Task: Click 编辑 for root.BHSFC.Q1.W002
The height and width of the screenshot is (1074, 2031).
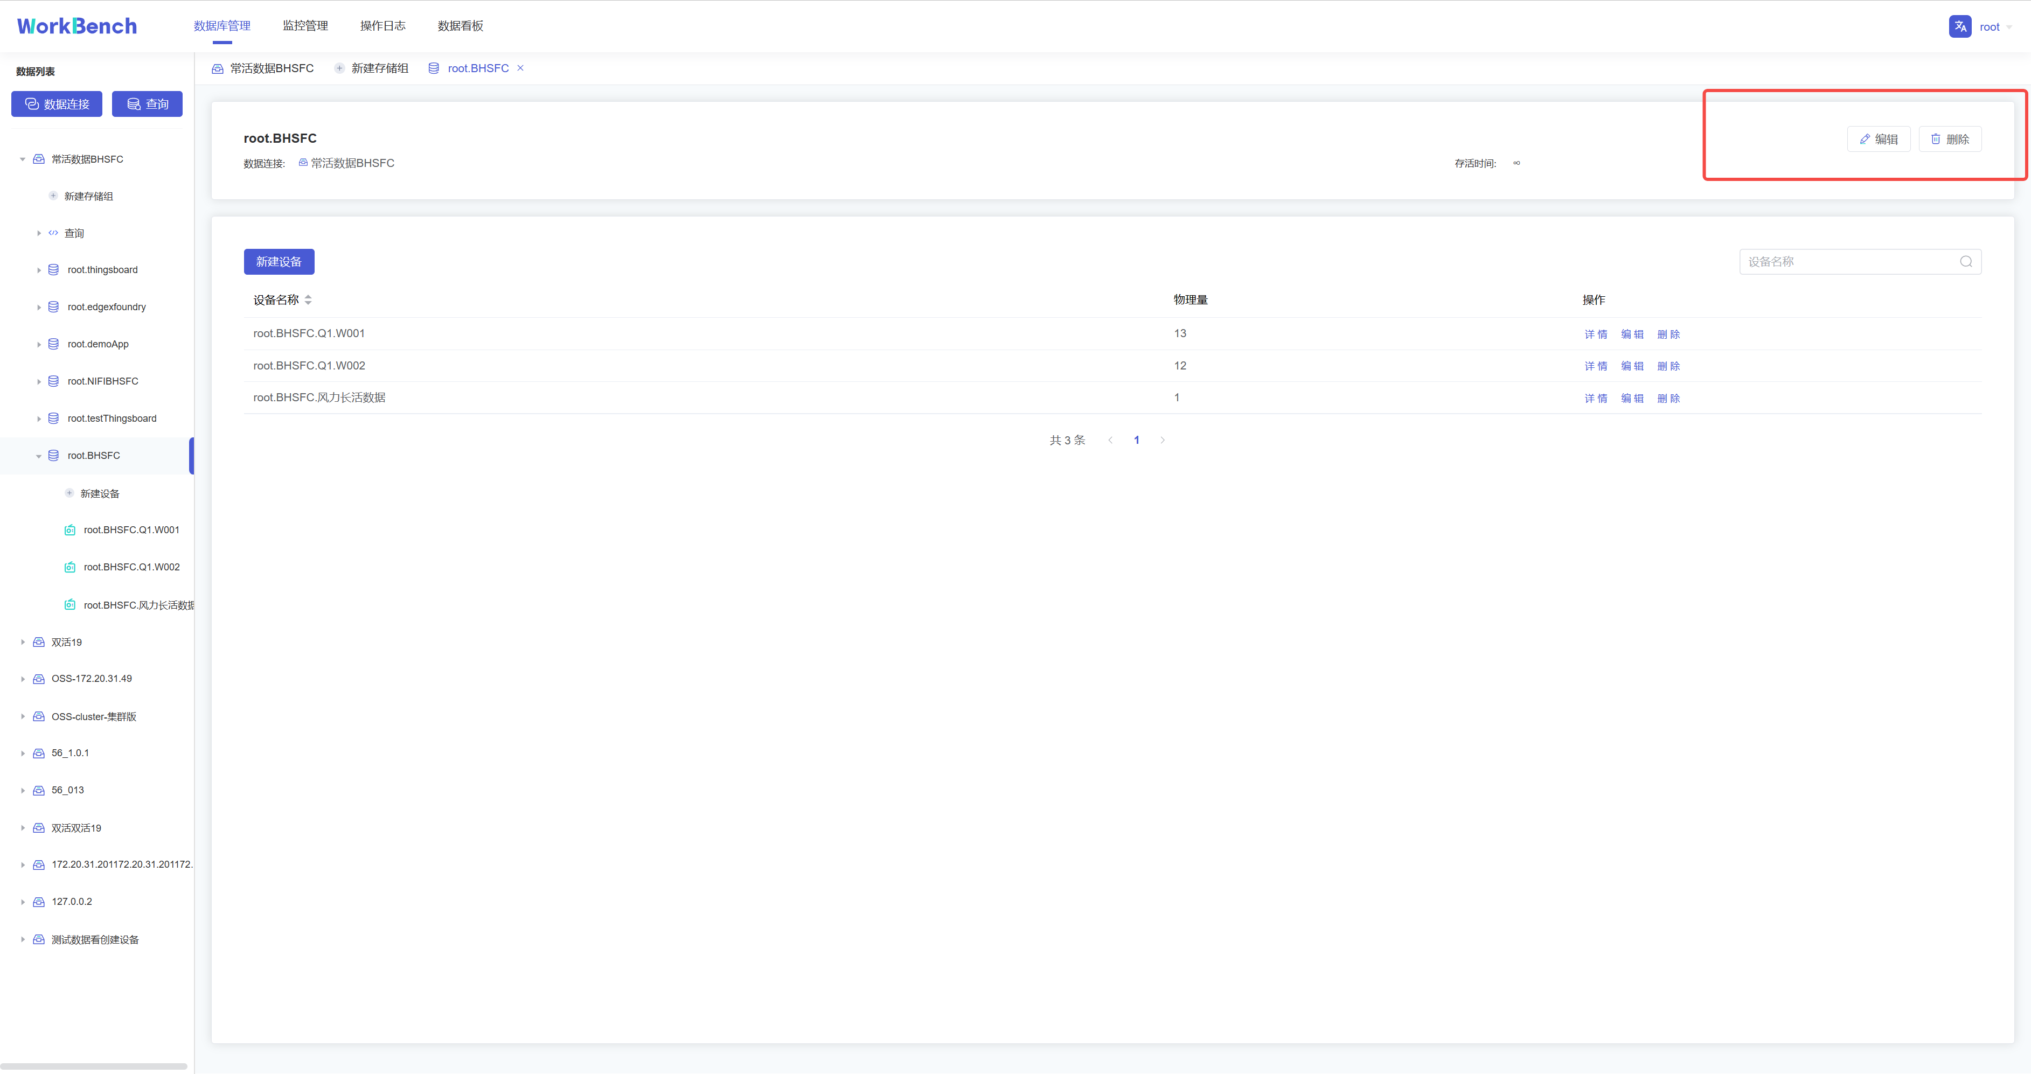Action: [x=1632, y=365]
